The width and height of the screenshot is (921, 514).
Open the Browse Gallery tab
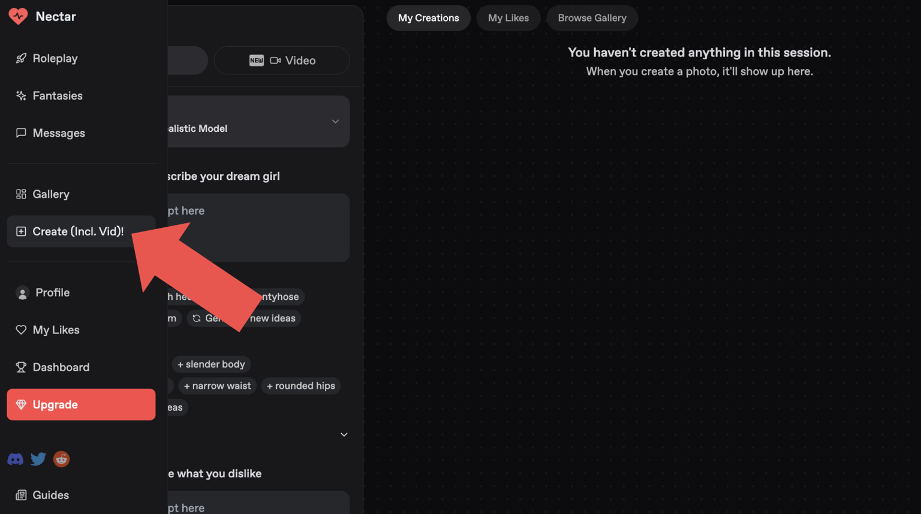592,18
